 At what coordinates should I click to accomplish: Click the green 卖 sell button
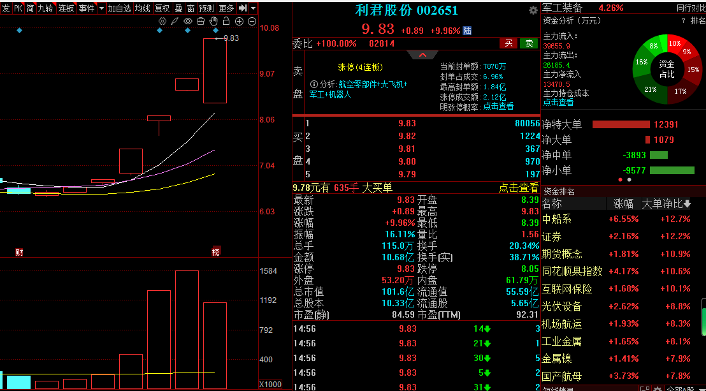[529, 43]
